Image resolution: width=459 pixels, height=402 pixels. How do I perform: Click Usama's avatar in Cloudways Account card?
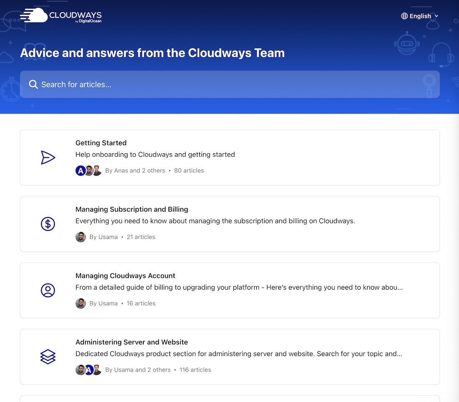[81, 303]
